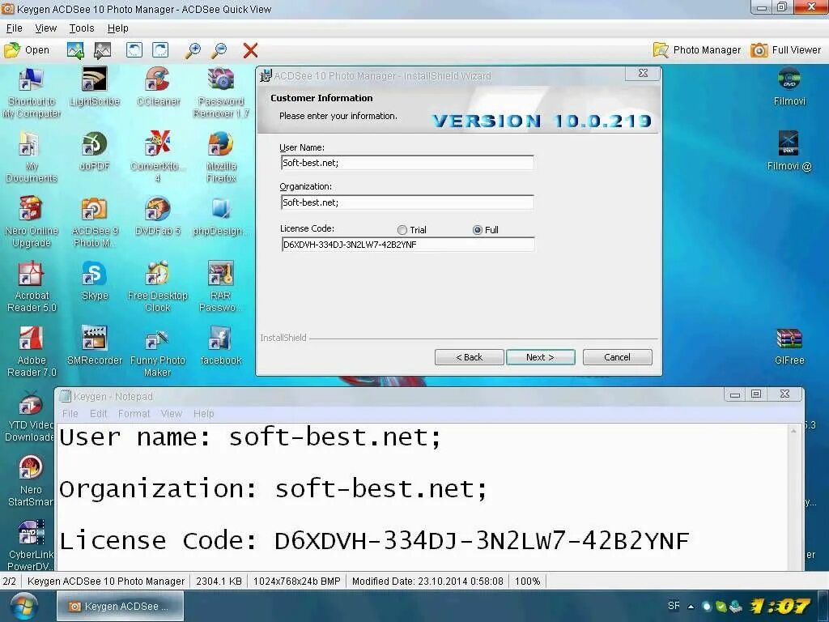Select the ConvertXto 4 desktop icon

tap(158, 158)
